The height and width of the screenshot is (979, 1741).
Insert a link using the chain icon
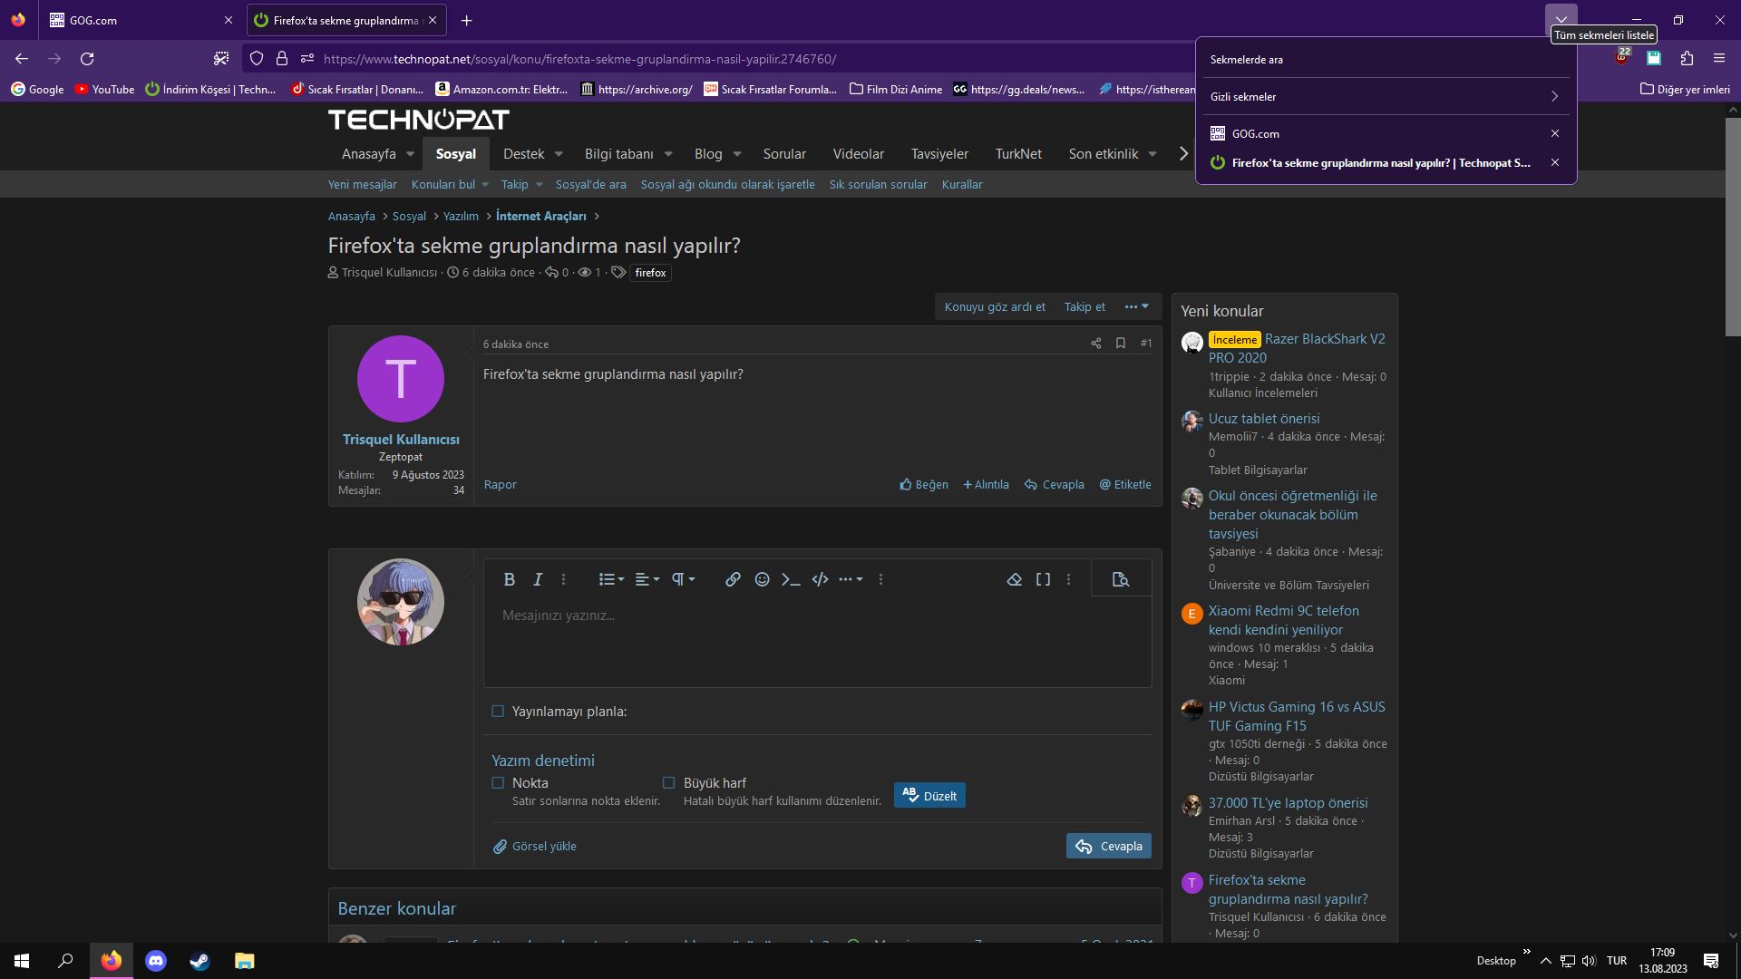733,579
